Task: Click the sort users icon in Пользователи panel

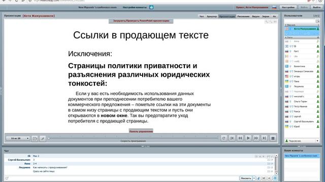Action: (x=318, y=21)
